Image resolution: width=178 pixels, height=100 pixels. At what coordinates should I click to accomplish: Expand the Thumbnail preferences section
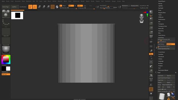coord(161,57)
